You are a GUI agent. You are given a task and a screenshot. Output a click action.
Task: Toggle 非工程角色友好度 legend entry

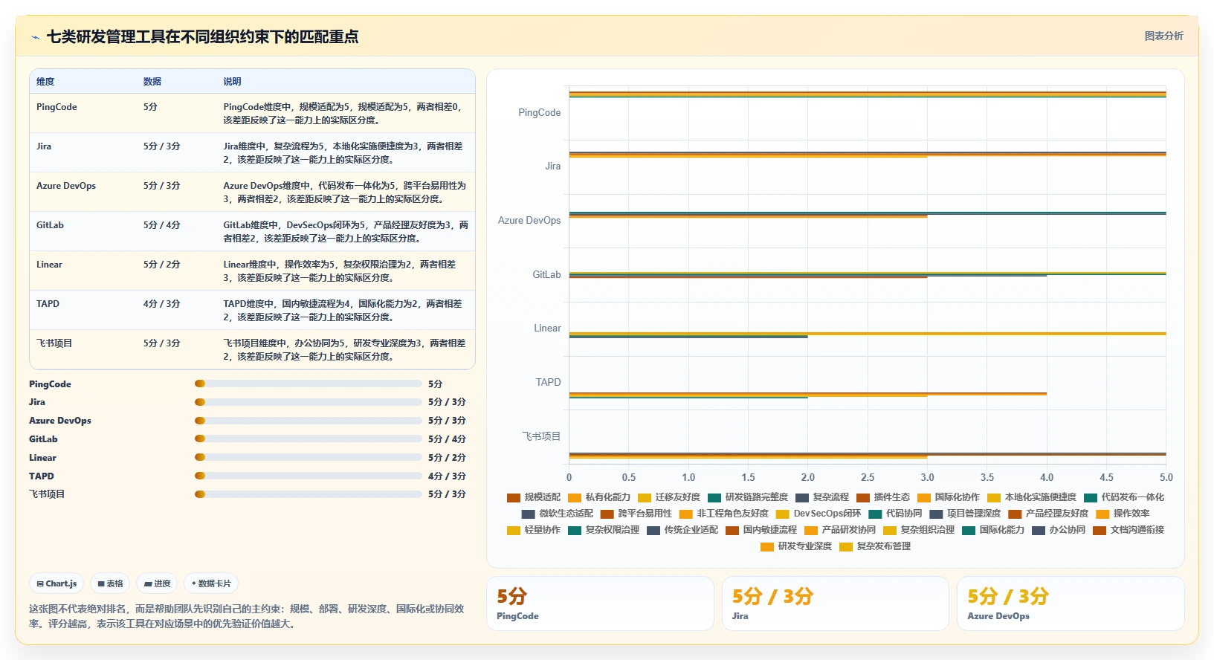[724, 514]
